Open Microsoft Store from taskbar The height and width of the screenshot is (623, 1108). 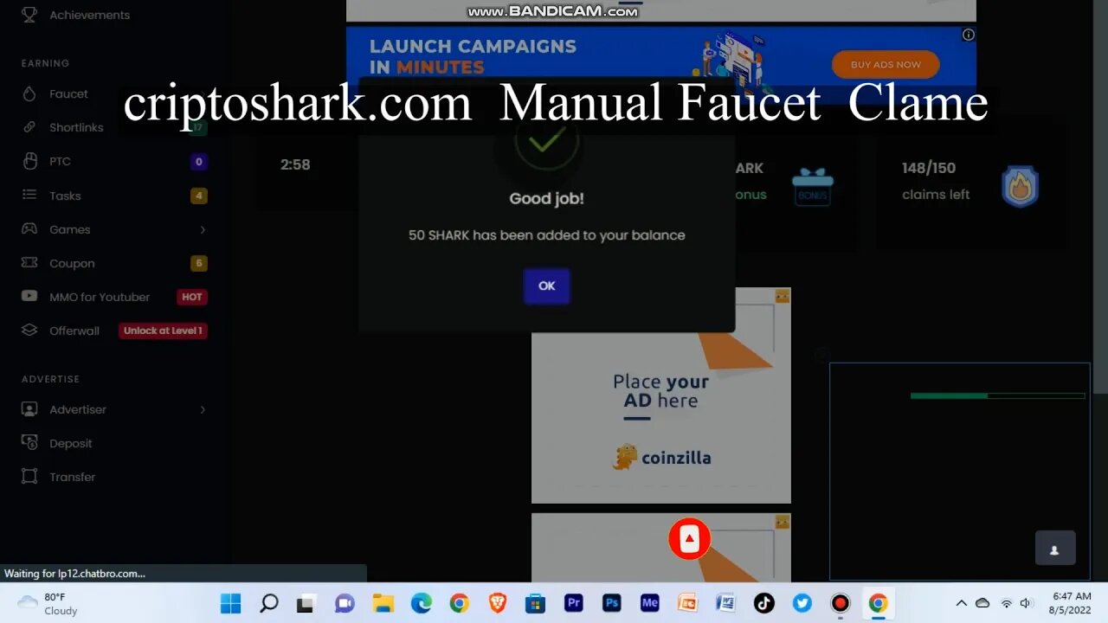coord(535,603)
